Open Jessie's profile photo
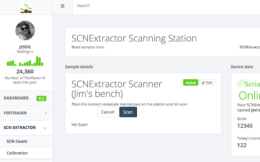The image size is (260, 162). (x=25, y=31)
